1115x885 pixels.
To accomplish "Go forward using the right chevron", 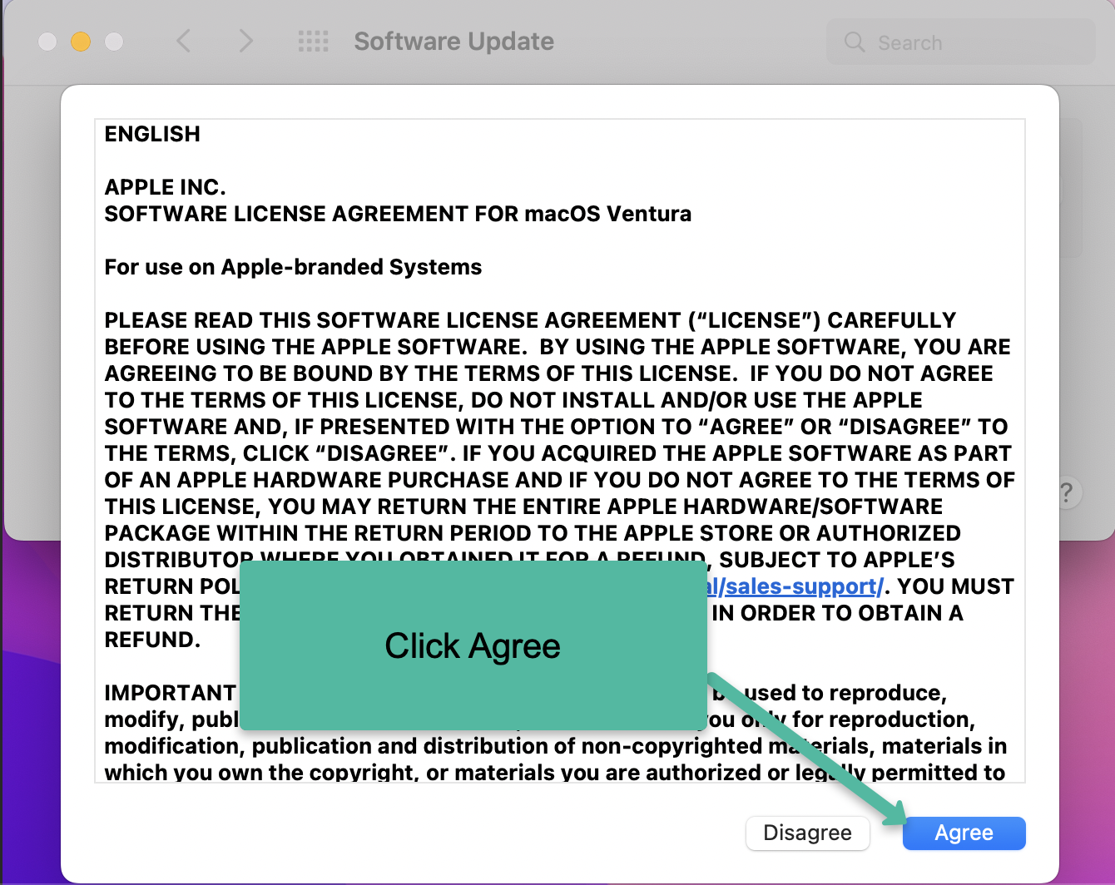I will (x=245, y=41).
